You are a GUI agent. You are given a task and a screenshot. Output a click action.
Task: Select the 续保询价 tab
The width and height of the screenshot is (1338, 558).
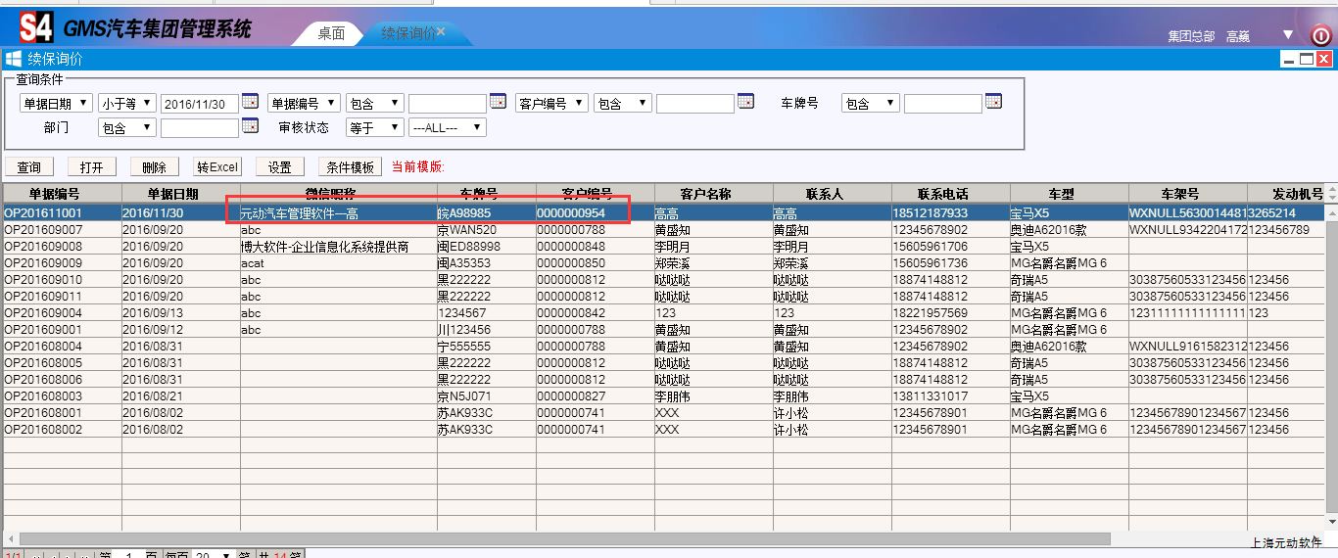pyautogui.click(x=406, y=33)
